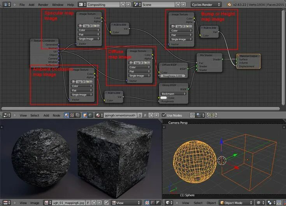Add a new screen layout next to Compositing
Viewport: 286px width, 206px height.
123,5
